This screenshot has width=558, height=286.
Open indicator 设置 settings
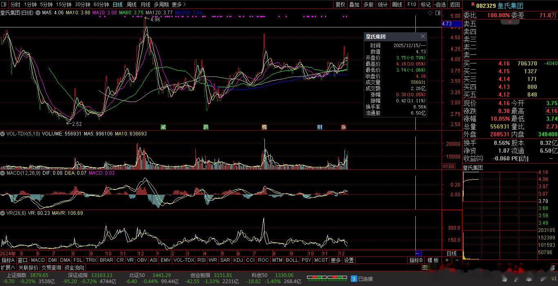(349, 260)
